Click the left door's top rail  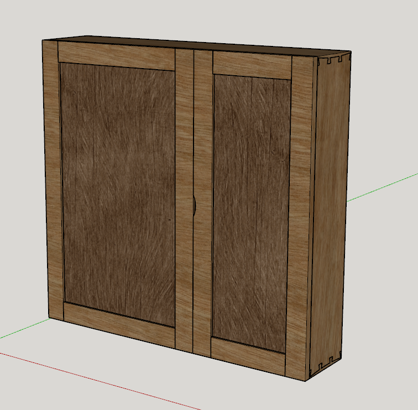point(117,56)
